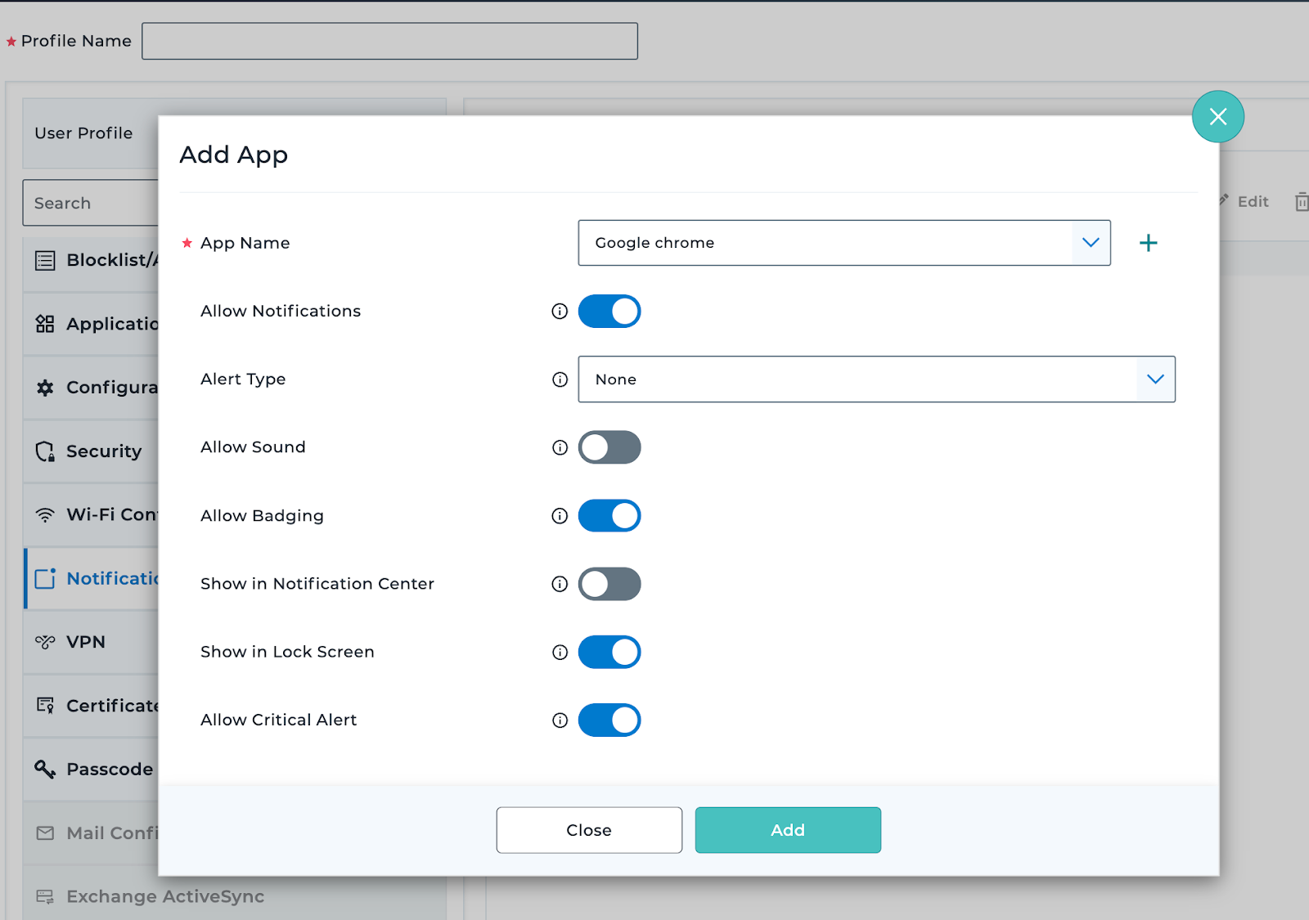Click the Add App dialog title
This screenshot has height=920, width=1309.
233,155
